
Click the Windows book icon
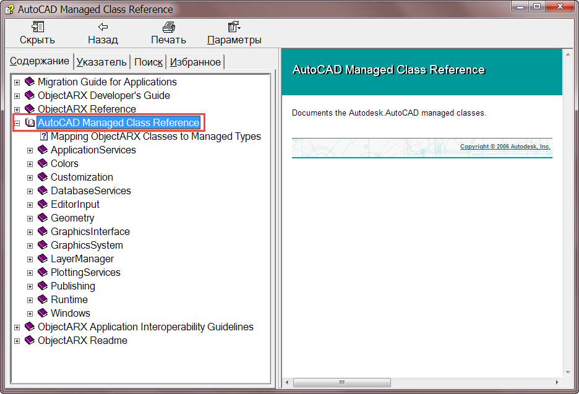point(43,313)
